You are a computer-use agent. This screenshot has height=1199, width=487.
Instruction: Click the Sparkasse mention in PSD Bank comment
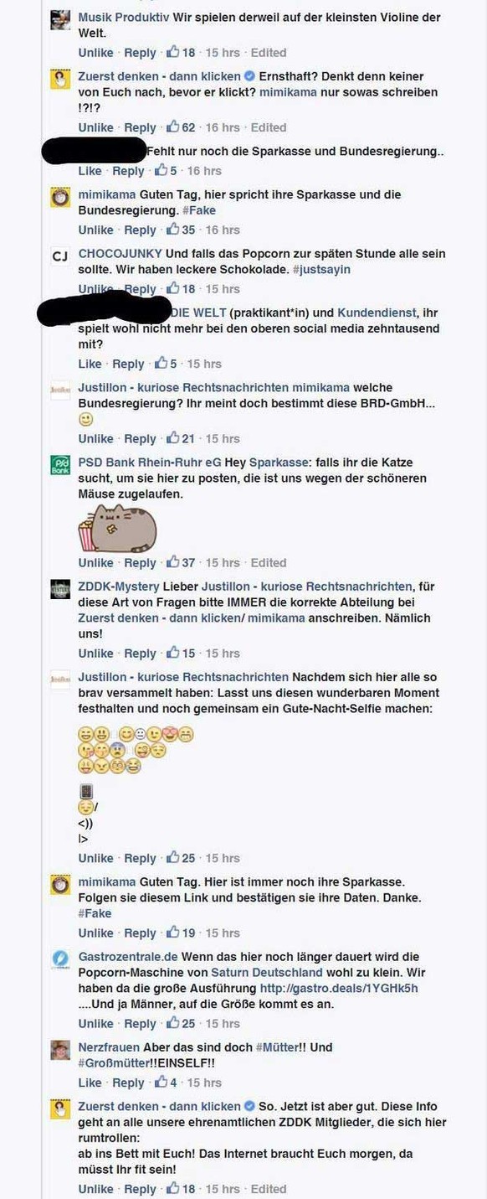278,463
